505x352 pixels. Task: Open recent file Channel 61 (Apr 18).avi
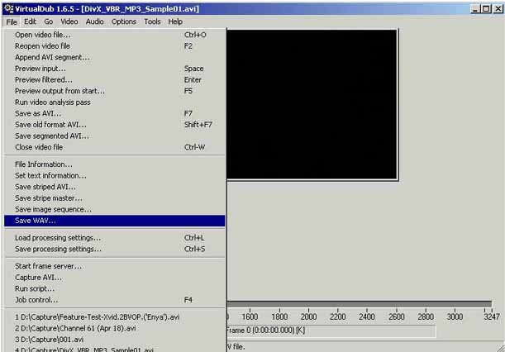(x=115, y=329)
